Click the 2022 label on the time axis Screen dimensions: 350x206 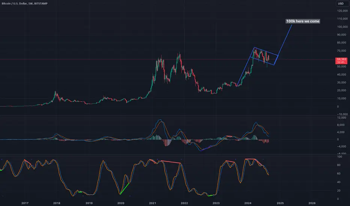point(184,203)
